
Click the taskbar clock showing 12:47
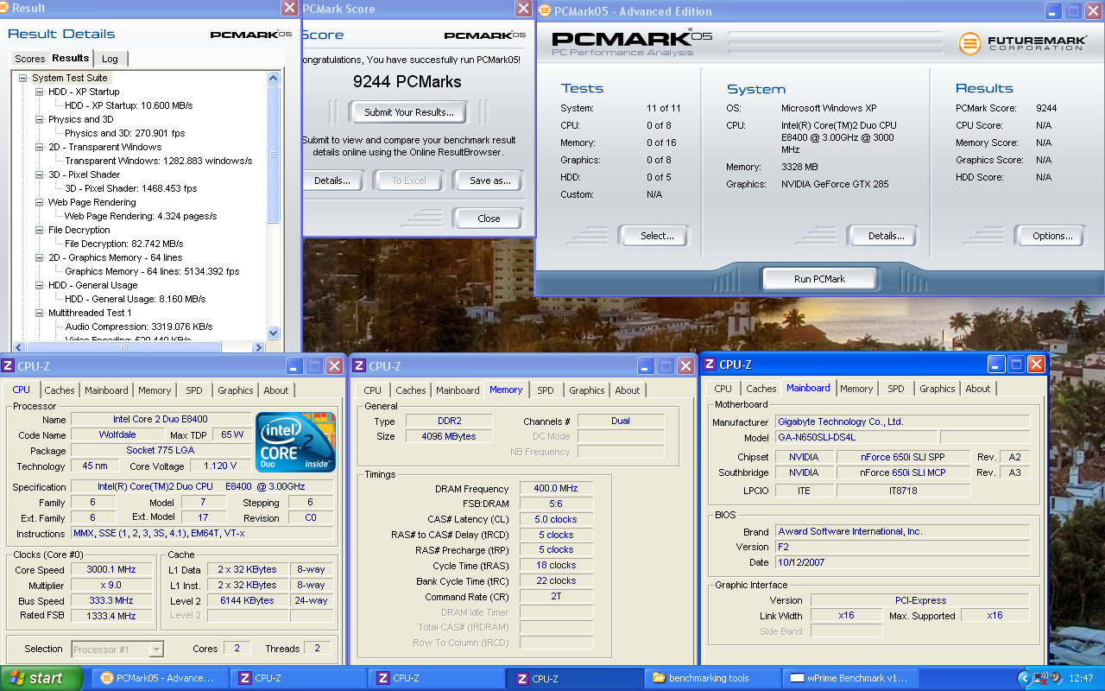click(x=1081, y=678)
